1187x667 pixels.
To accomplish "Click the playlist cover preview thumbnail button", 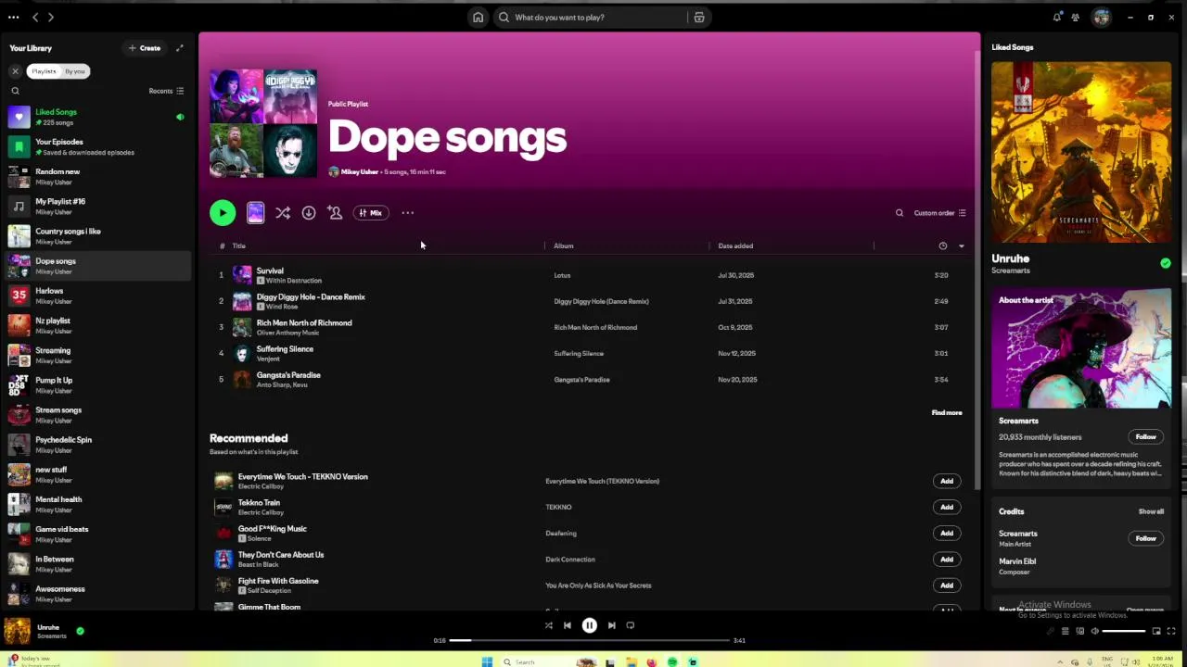I will [256, 213].
